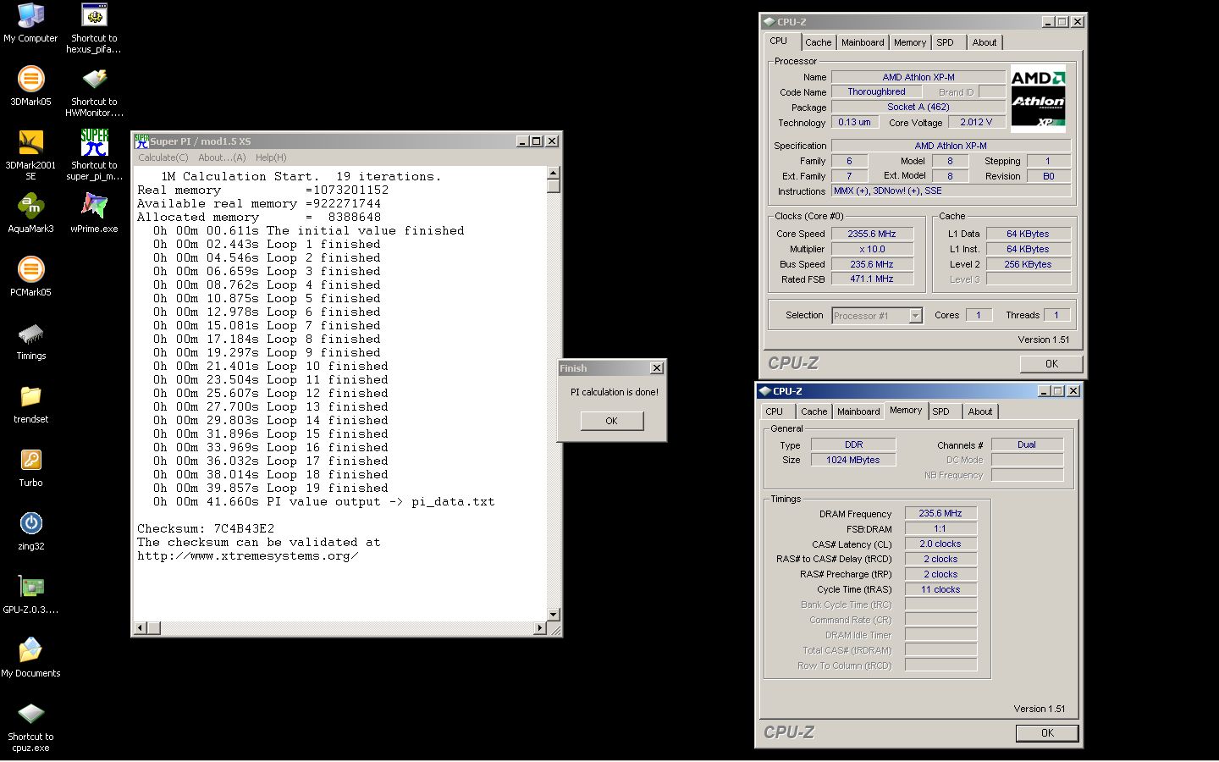Click Checksum: 7C4B43E2 line in Super PI
The image size is (1219, 762).
206,528
